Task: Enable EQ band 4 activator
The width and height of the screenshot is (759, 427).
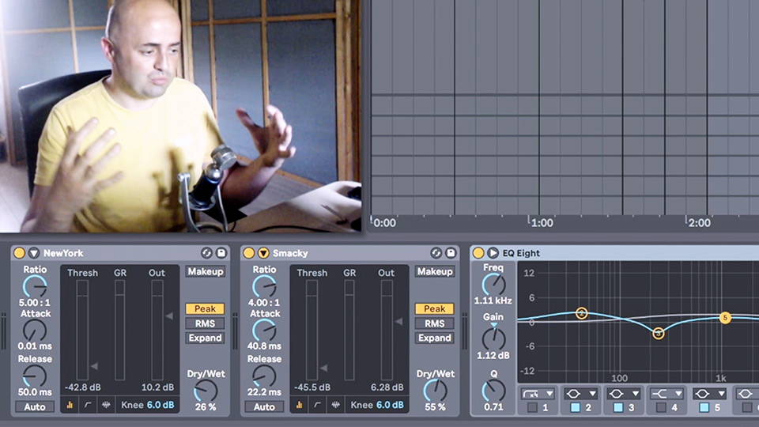Action: 661,408
